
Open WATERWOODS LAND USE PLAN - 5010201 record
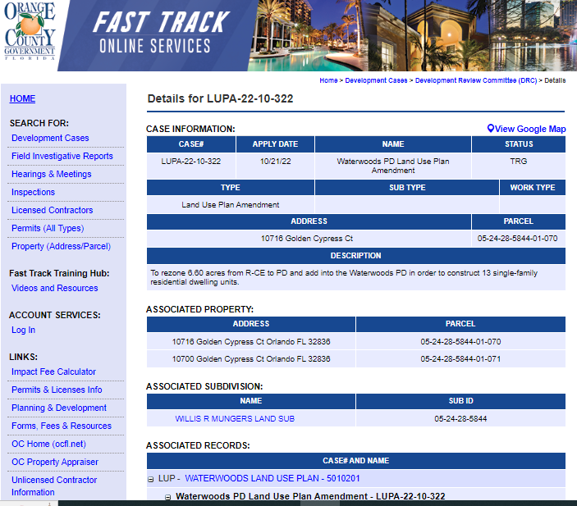(x=272, y=478)
